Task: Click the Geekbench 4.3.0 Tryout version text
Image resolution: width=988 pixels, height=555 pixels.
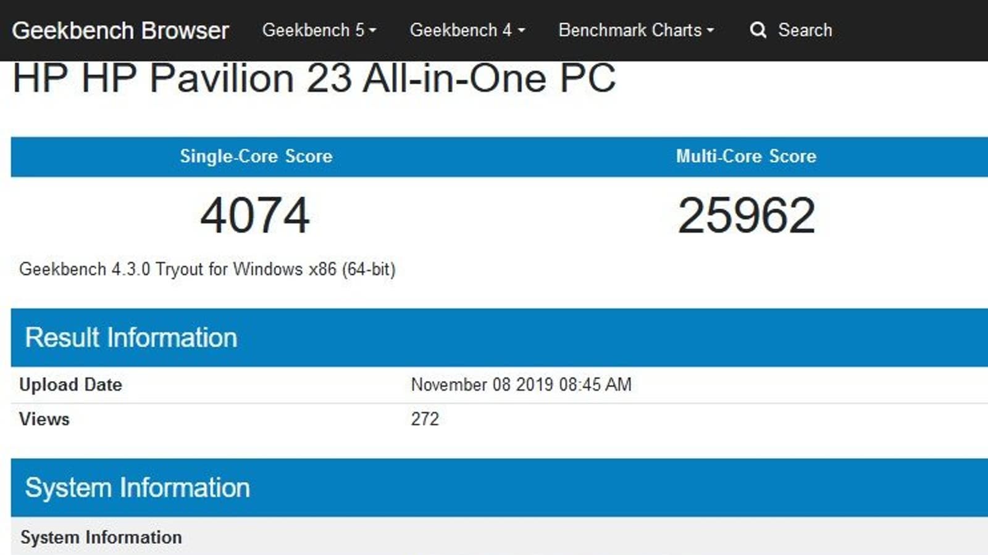Action: 207,269
